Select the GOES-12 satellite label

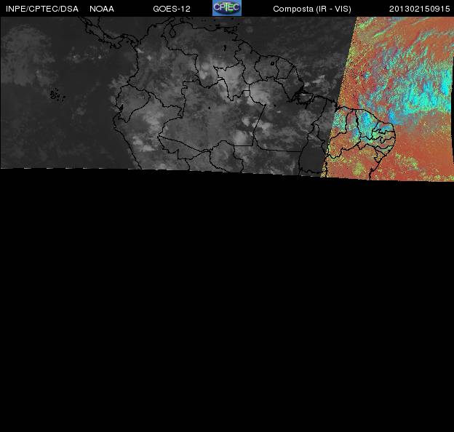click(x=172, y=9)
